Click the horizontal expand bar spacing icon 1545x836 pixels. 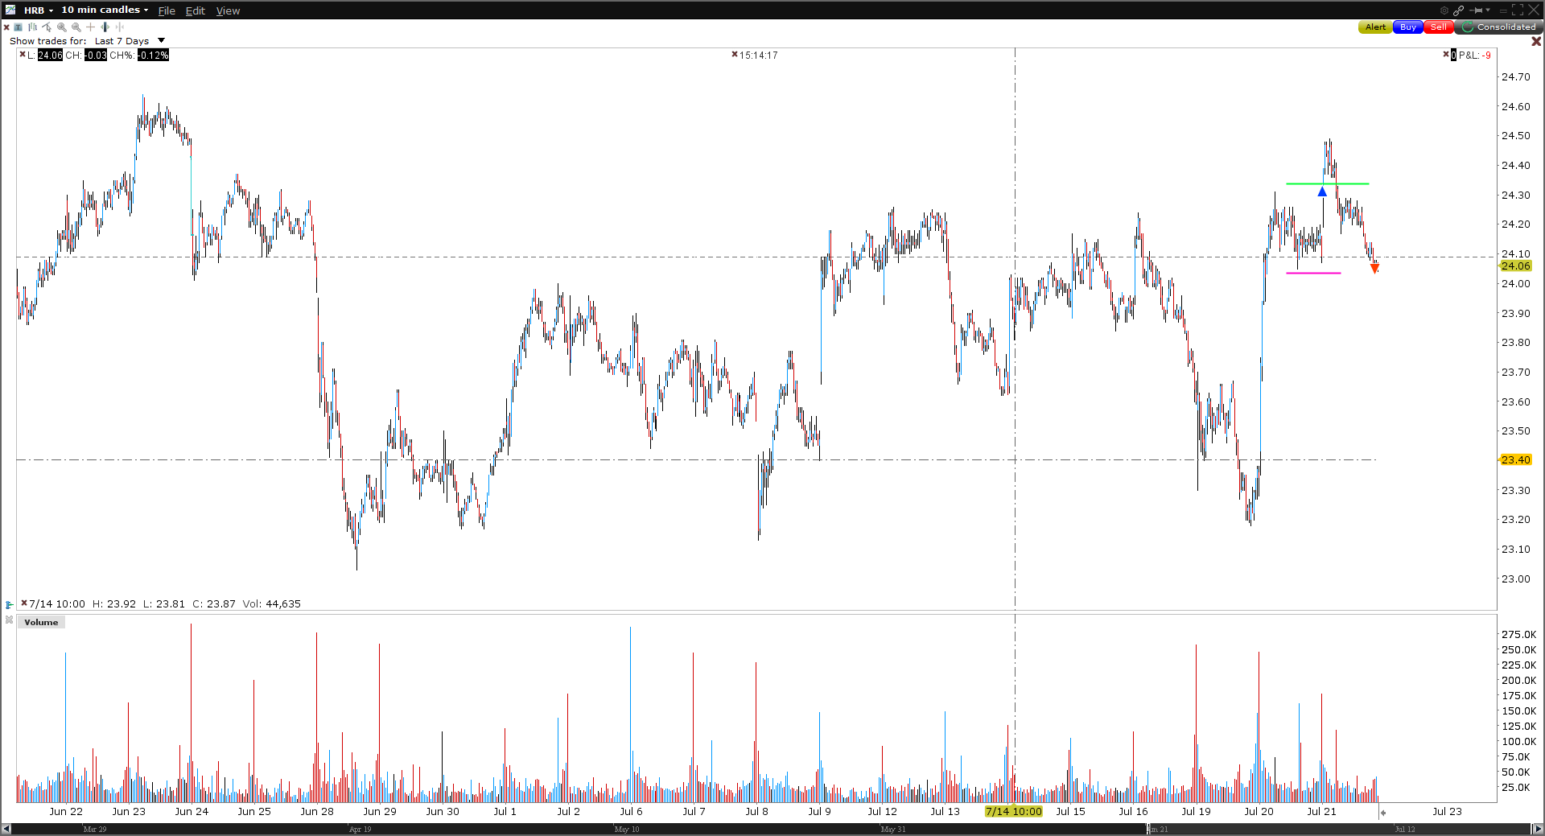click(x=105, y=27)
